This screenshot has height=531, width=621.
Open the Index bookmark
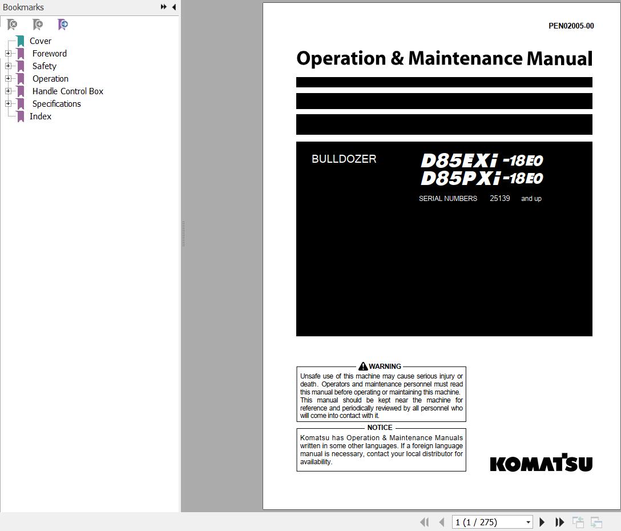[x=41, y=116]
